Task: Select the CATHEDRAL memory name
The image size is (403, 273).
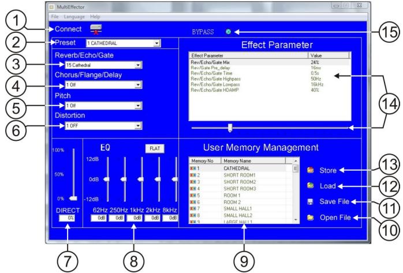Action: [x=237, y=169]
